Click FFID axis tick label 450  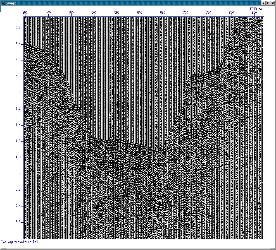[x=71, y=13]
